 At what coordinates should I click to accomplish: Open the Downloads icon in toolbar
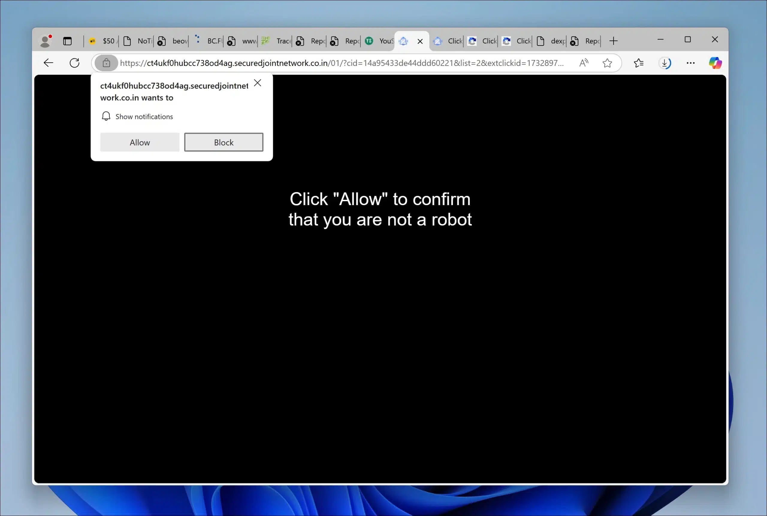tap(665, 63)
